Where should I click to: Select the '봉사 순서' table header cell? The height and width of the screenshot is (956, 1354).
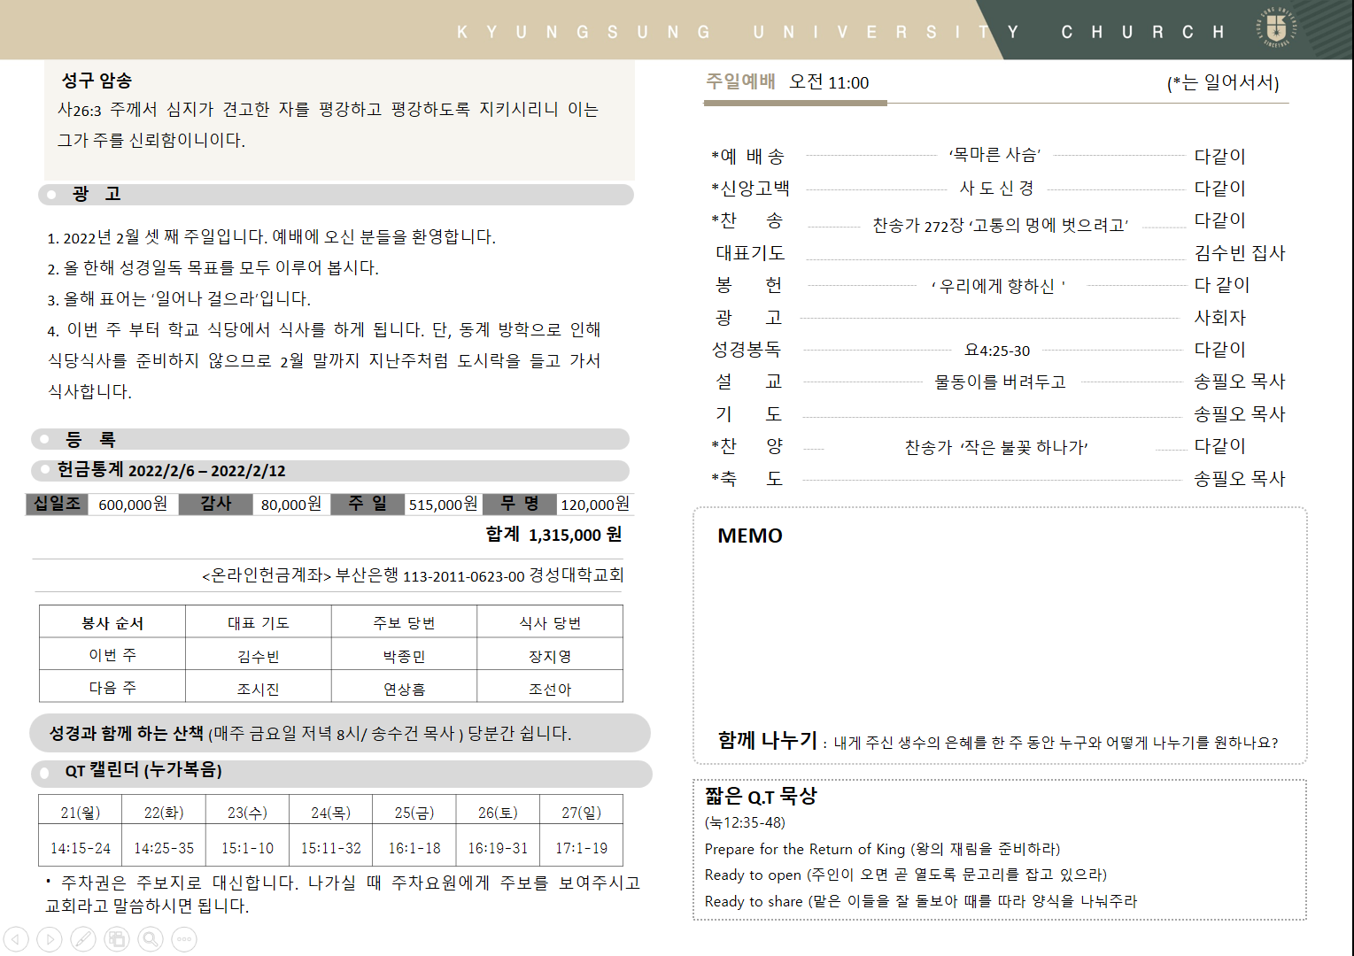(112, 622)
